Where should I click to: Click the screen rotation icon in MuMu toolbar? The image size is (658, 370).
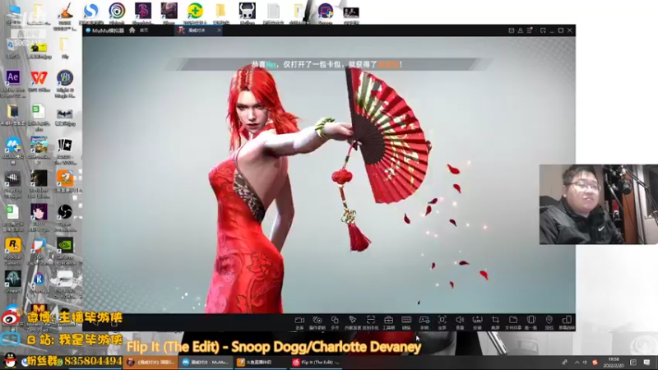coord(567,321)
